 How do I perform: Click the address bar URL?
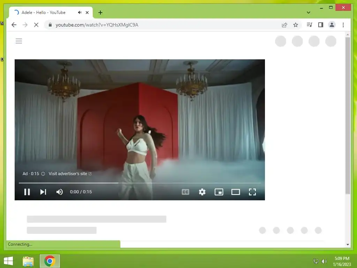97,25
